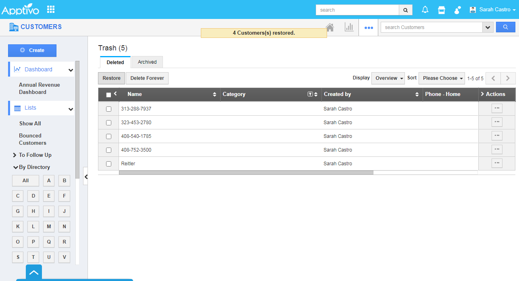Click the notifications bell icon
The height and width of the screenshot is (281, 519).
(425, 10)
